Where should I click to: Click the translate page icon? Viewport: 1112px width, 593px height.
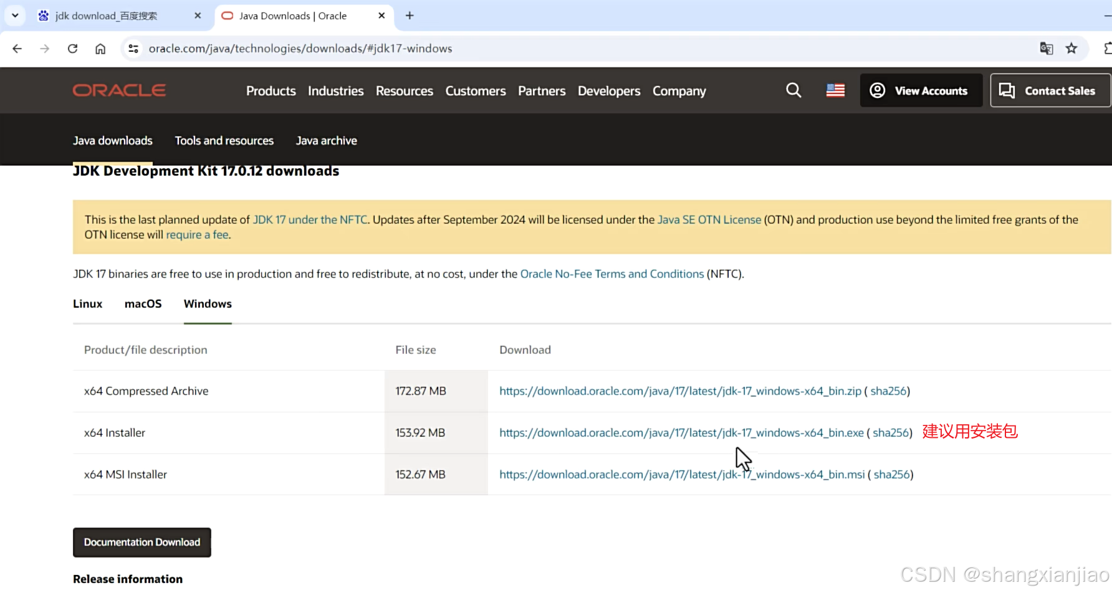tap(1047, 49)
